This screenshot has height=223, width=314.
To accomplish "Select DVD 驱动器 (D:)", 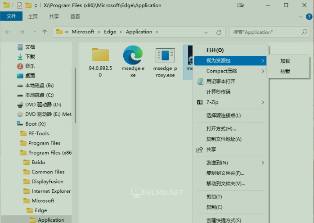I will pos(43,105).
